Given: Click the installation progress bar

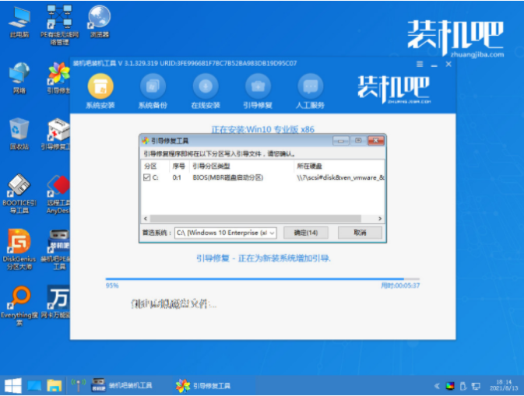Looking at the screenshot, I should tap(255, 279).
